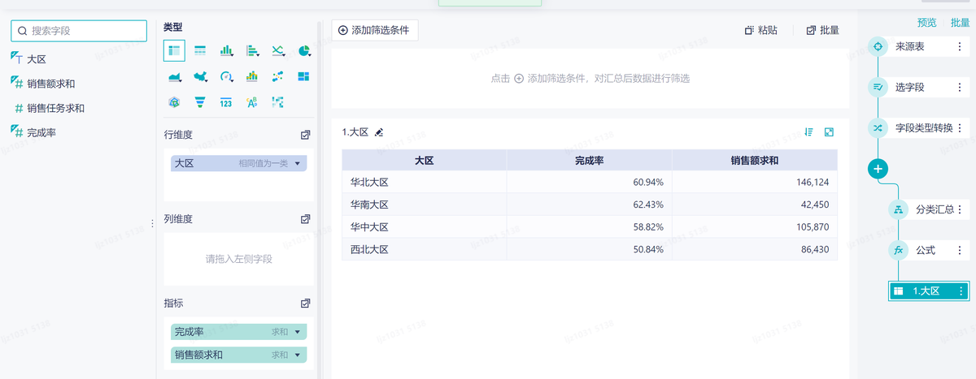Choose the radar chart type

pos(174,102)
